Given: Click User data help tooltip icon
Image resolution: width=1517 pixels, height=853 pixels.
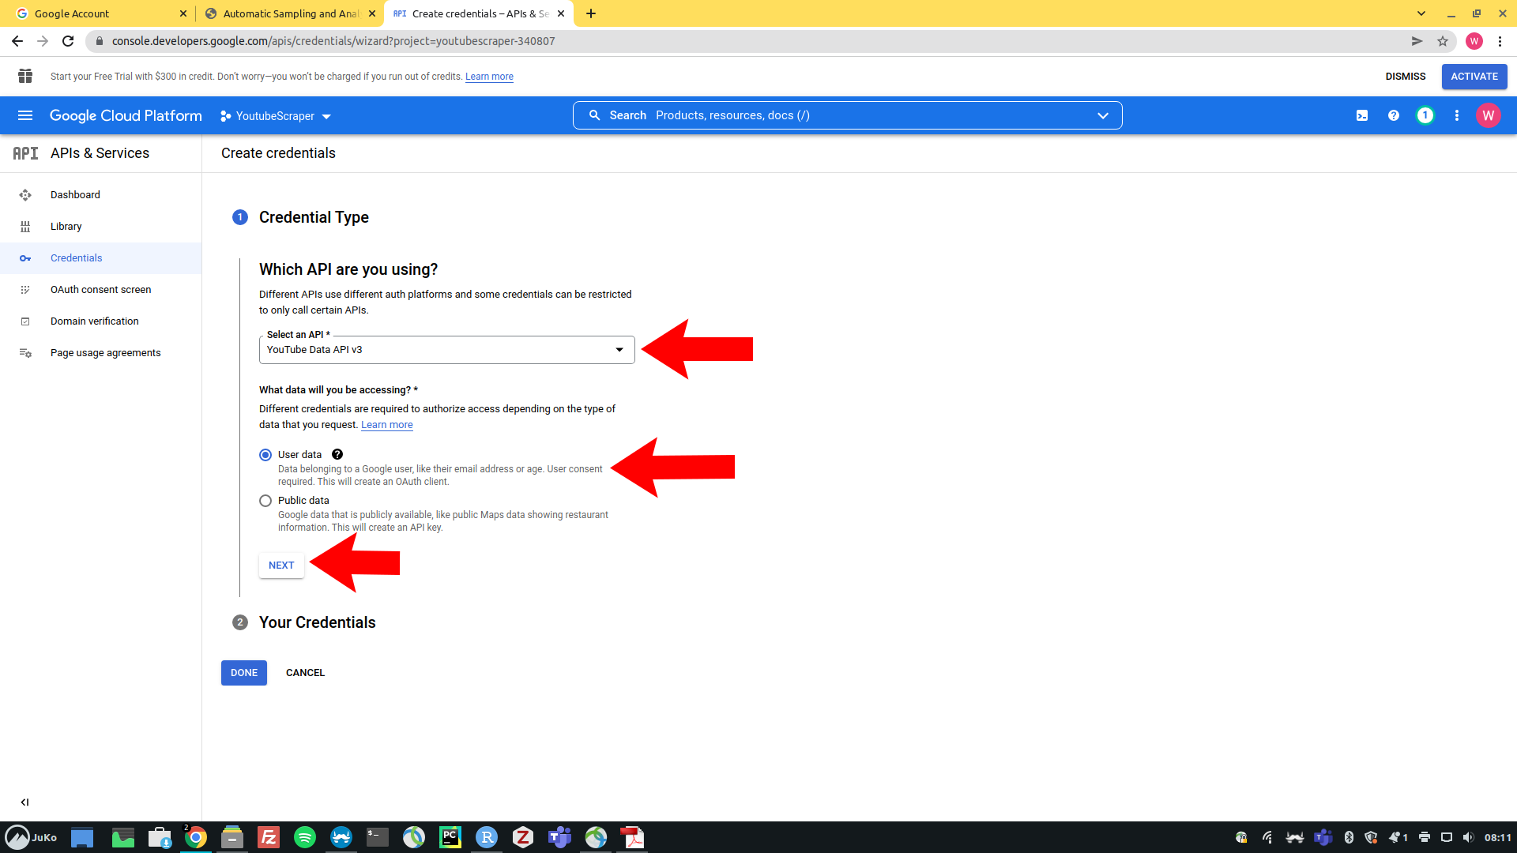Looking at the screenshot, I should (x=337, y=454).
